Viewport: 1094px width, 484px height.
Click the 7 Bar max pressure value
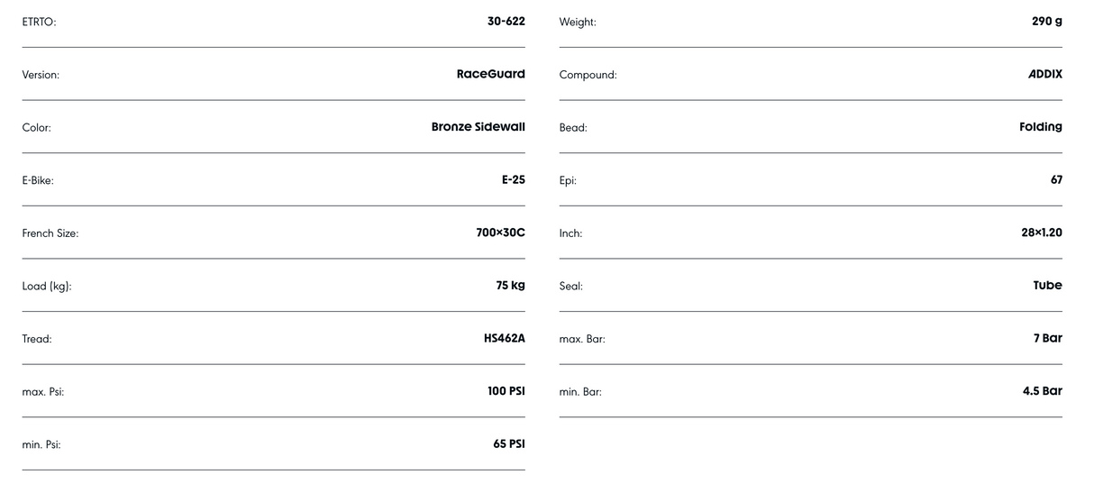[1048, 338]
